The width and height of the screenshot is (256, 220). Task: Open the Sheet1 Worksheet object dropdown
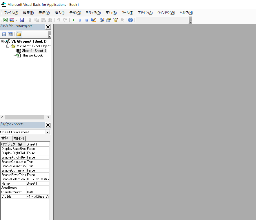48,132
